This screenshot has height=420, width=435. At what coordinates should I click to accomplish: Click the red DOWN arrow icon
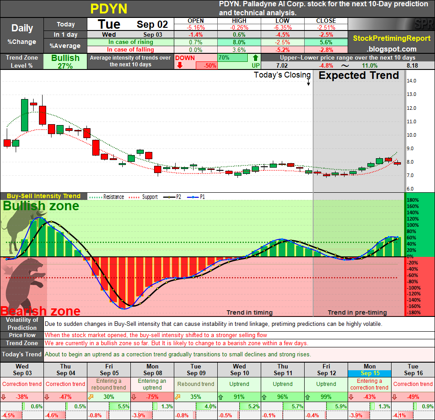pos(180,65)
